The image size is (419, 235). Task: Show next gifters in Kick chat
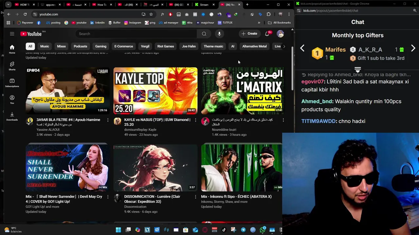click(x=413, y=49)
